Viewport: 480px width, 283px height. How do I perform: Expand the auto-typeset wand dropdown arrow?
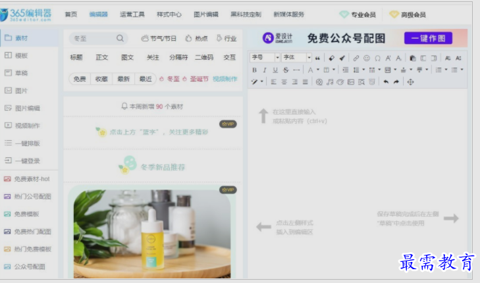(x=262, y=82)
